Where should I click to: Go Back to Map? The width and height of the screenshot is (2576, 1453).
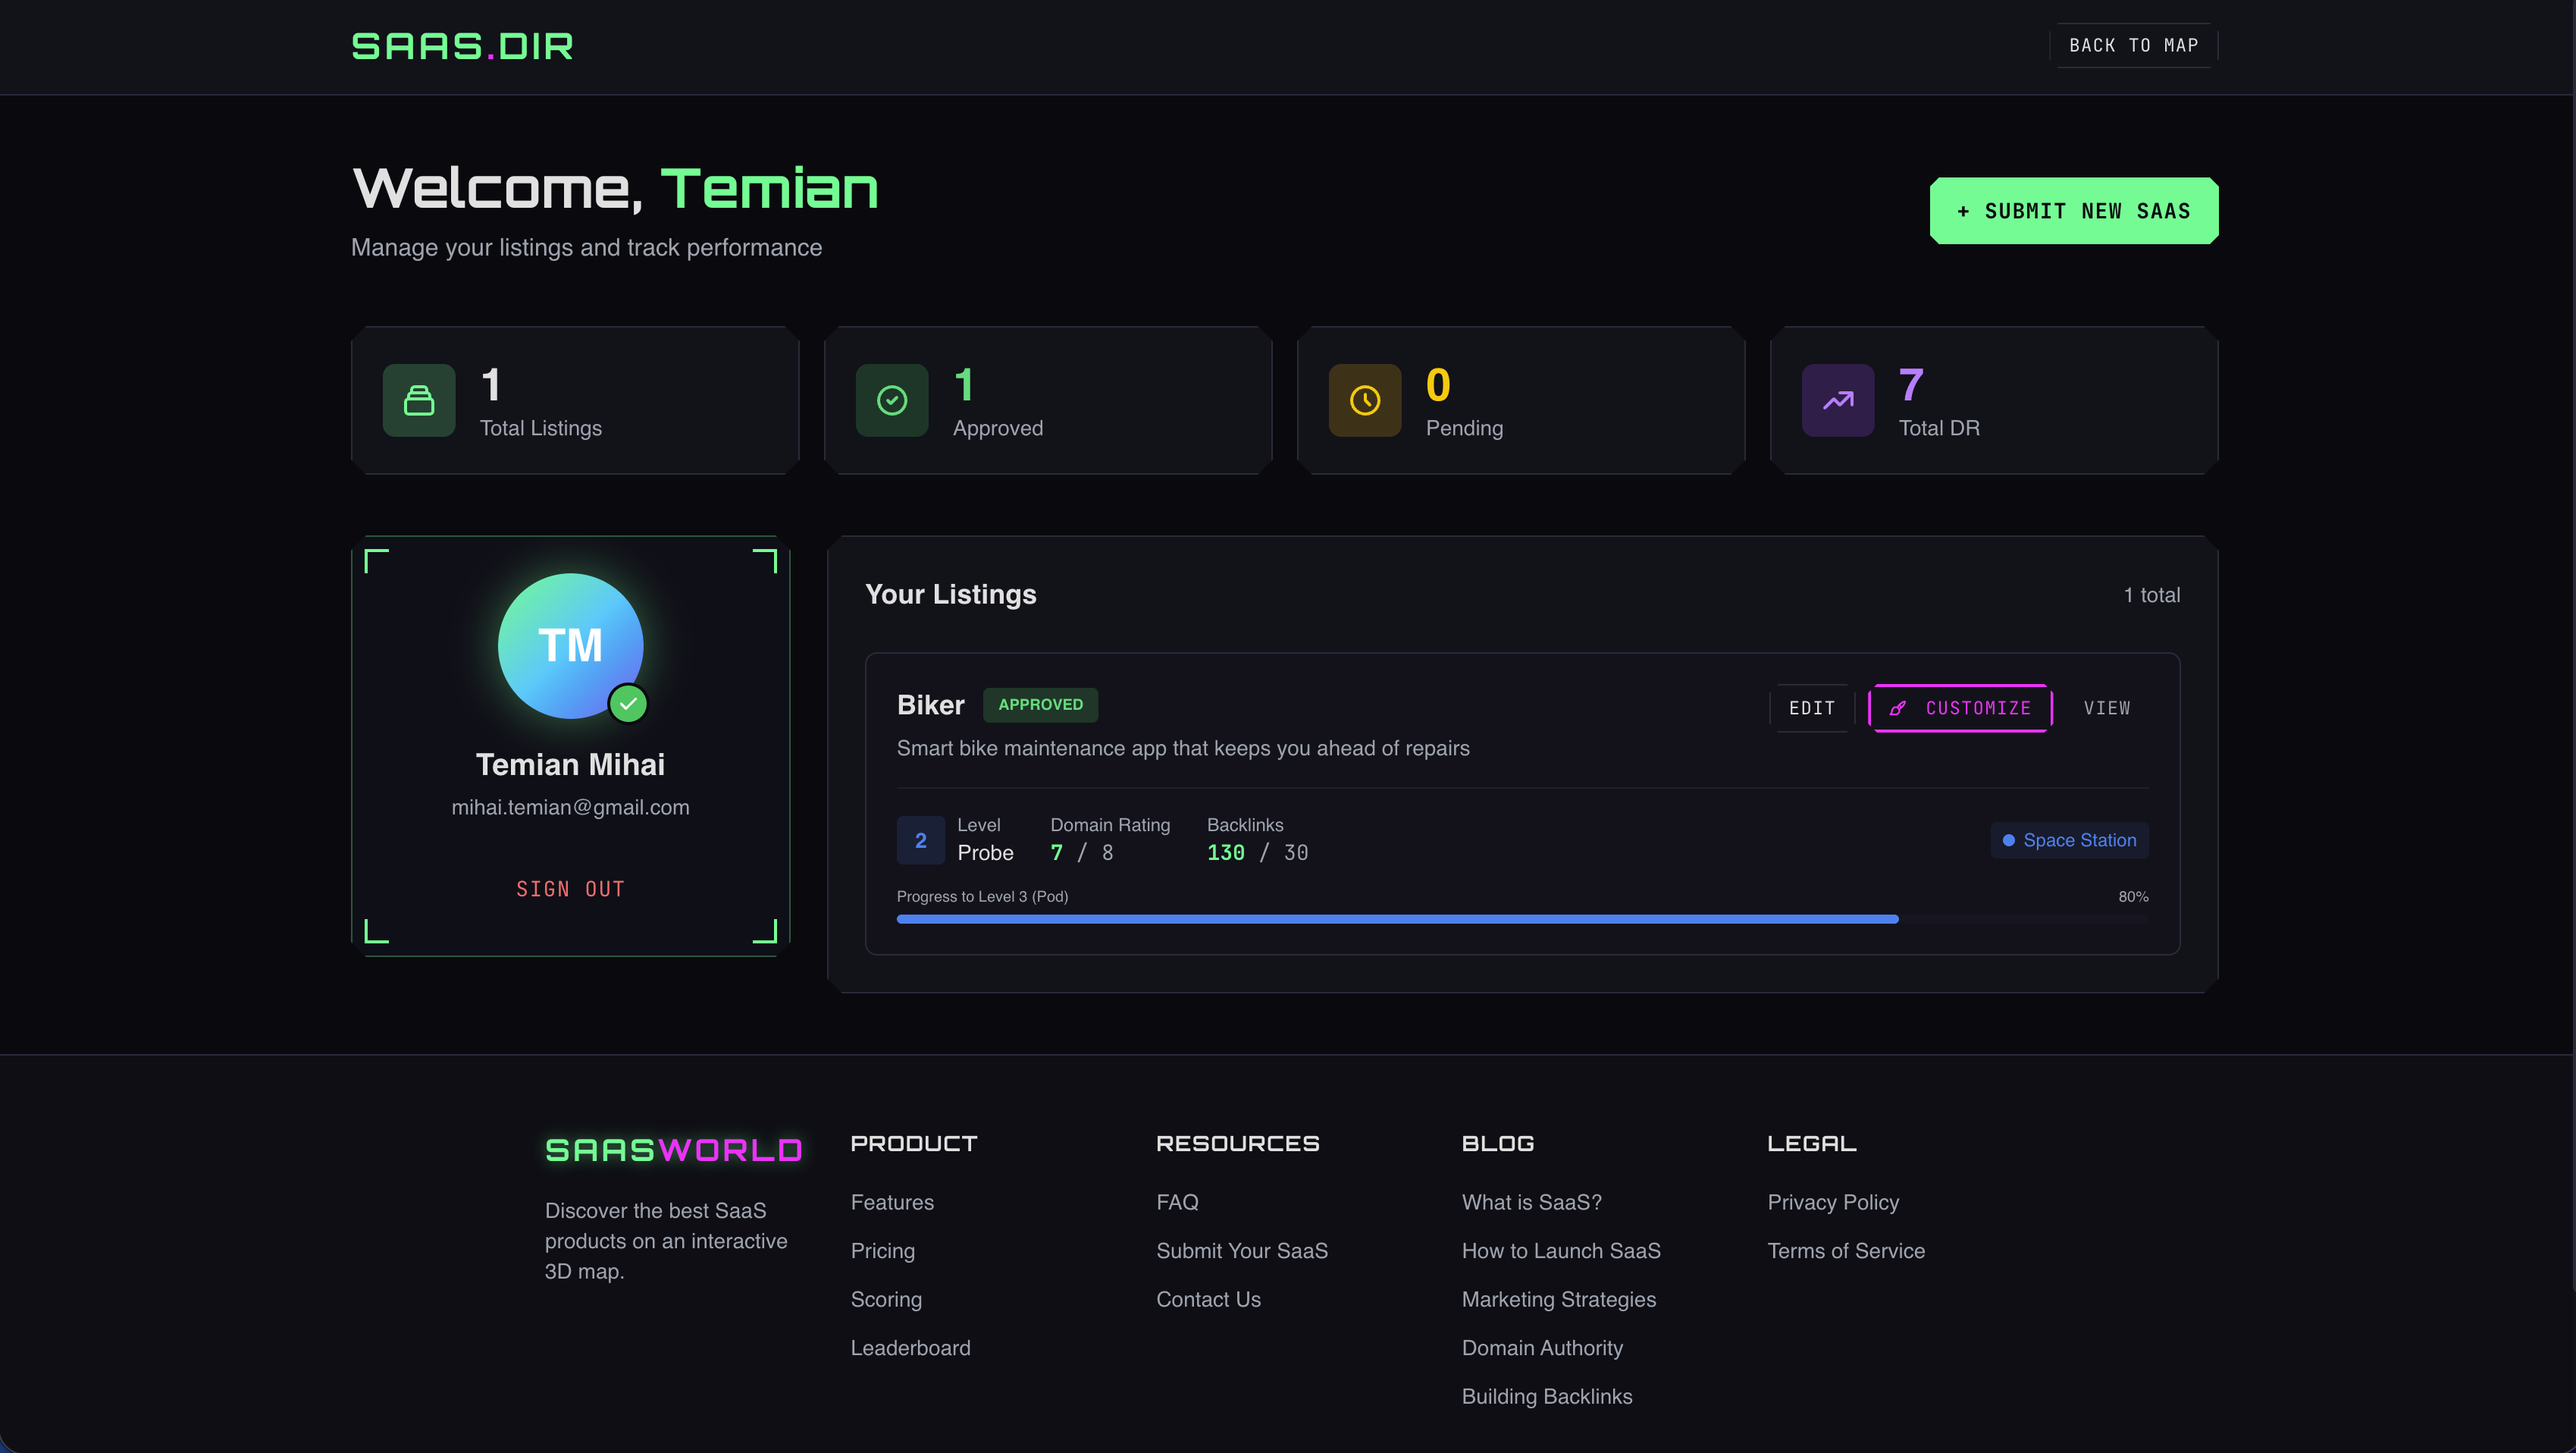2133,45
